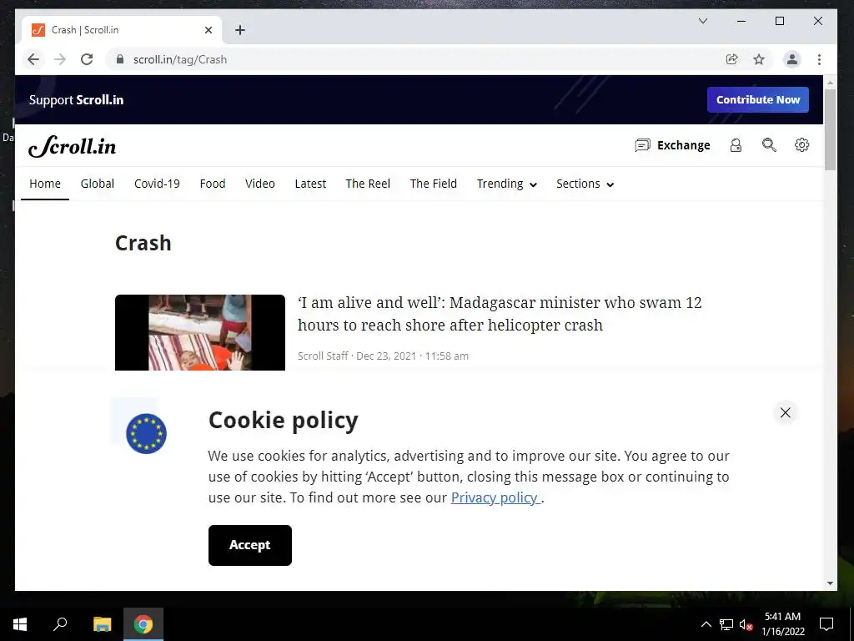Click the page vertical scrollbar thumb

point(830,129)
